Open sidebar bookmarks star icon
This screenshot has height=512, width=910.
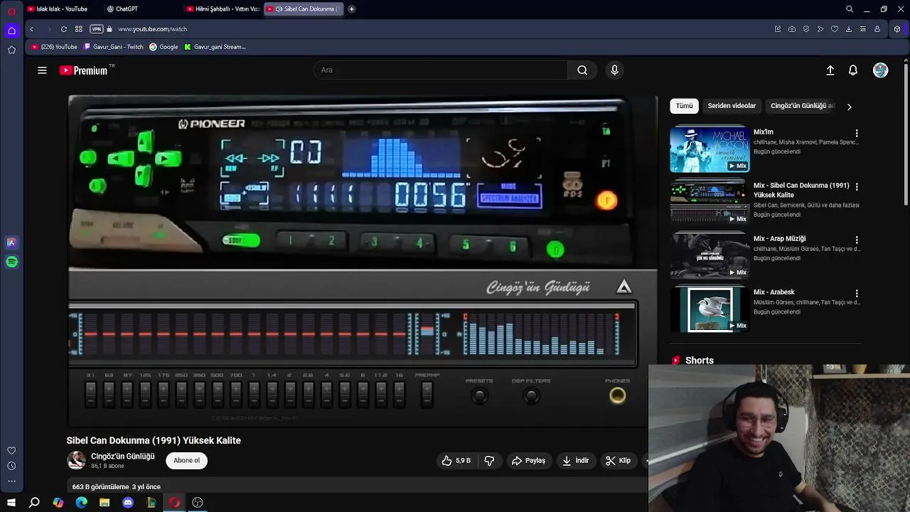click(x=11, y=50)
